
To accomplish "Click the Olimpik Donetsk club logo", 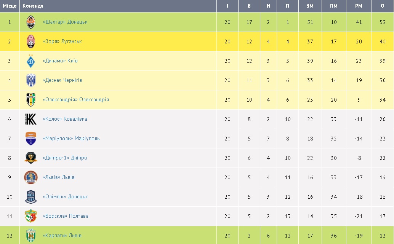I will [x=31, y=197].
